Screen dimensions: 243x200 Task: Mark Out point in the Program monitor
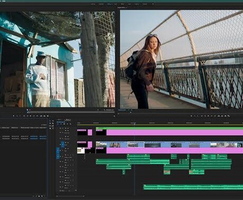tap(198, 116)
